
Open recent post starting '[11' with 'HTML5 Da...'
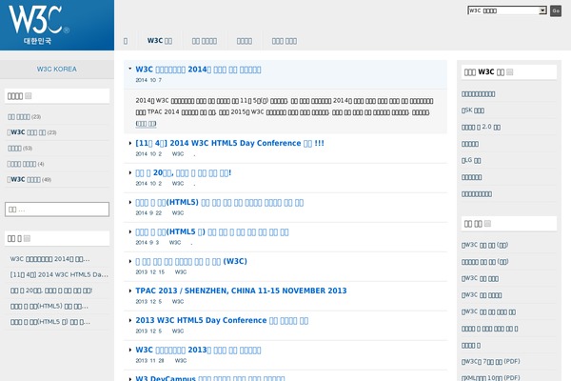click(59, 274)
